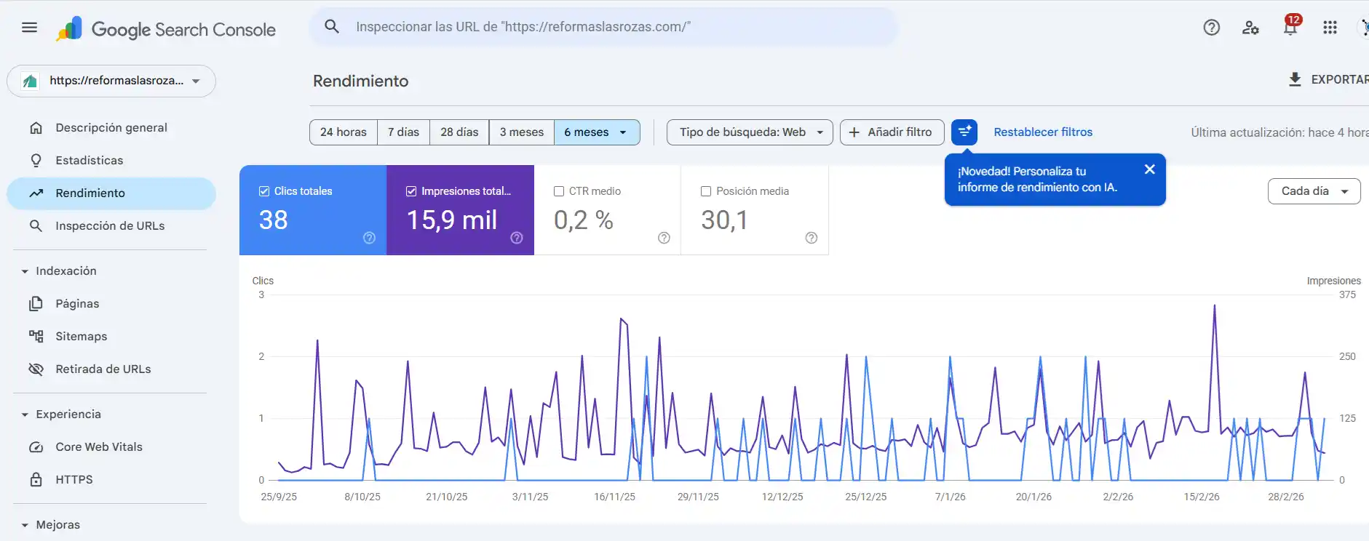Open notifications bell with 12 badge
Viewport: 1369px width, 541px height.
pyautogui.click(x=1290, y=26)
